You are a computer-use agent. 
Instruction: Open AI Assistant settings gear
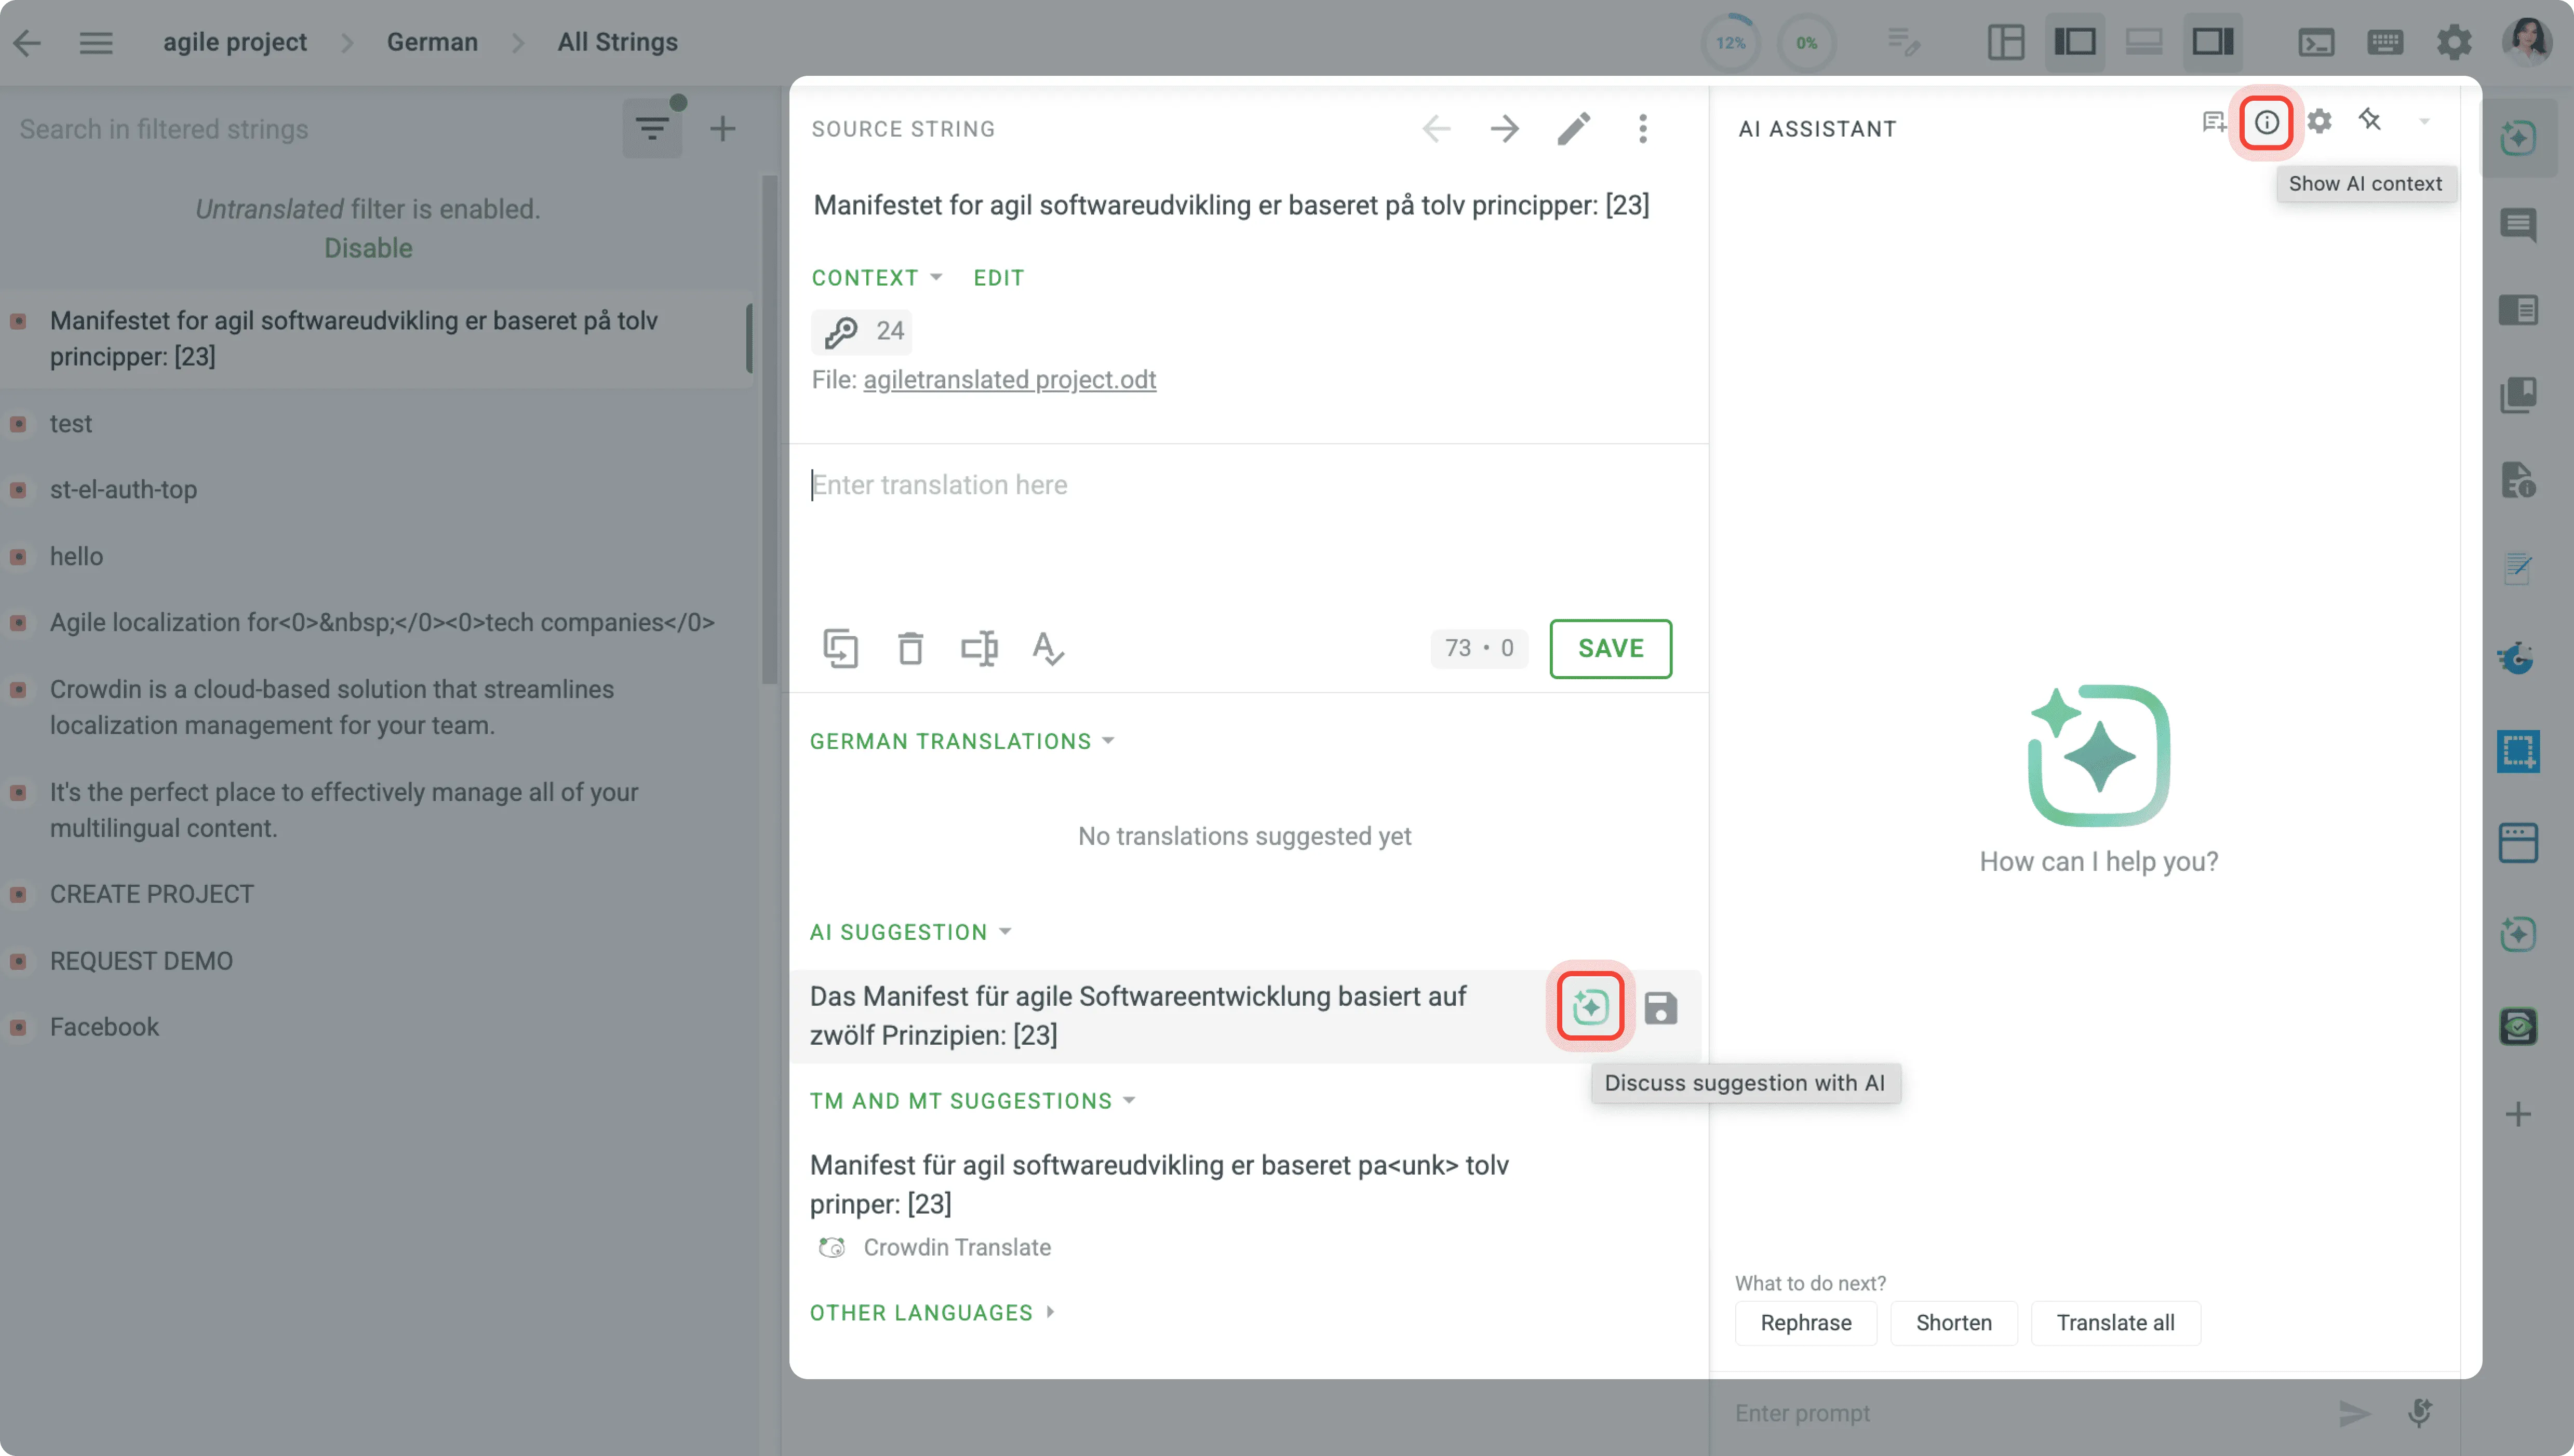(x=2320, y=121)
